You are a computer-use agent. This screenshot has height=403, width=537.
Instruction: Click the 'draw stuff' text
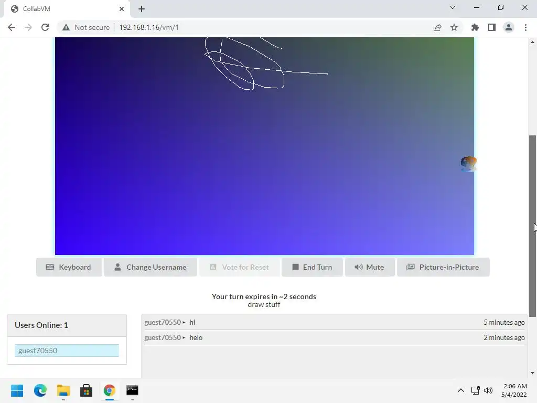[x=264, y=305]
